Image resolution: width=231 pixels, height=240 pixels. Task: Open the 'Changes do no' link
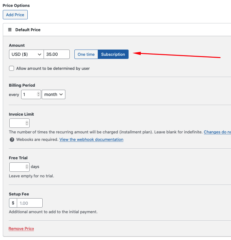pyautogui.click(x=217, y=132)
